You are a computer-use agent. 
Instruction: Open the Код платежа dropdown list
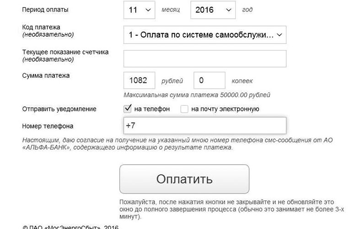point(205,35)
